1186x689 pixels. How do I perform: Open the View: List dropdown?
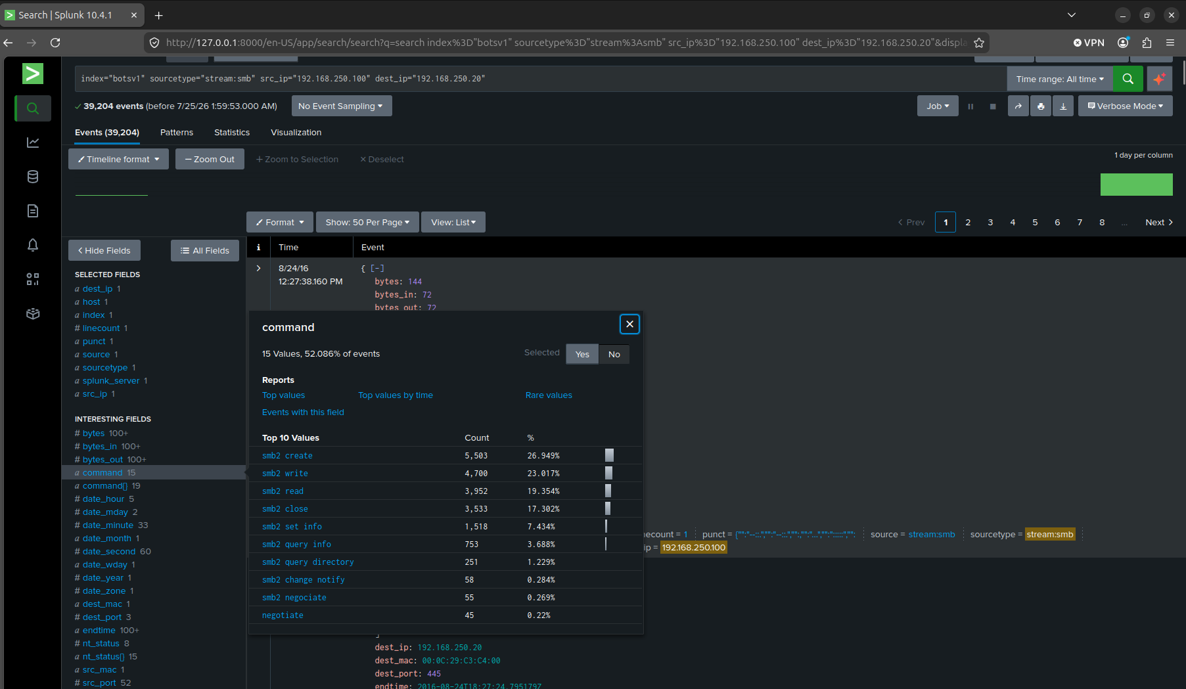tap(453, 223)
